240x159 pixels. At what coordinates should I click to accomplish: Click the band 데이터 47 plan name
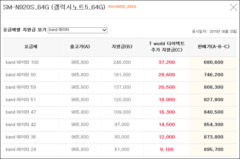click(x=21, y=112)
